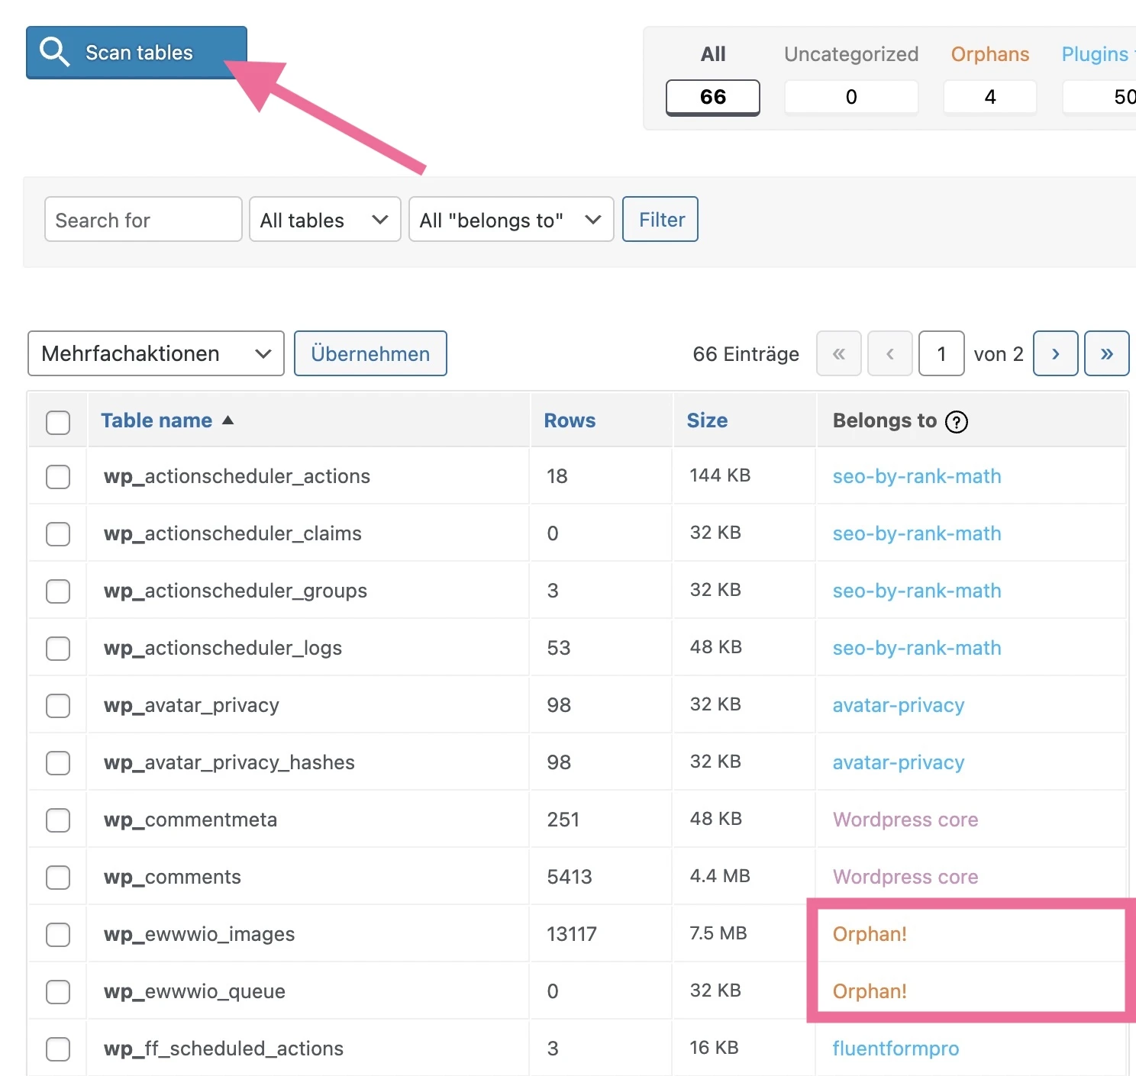Tick the wp_avatar_privacy_hashes checkbox

click(58, 763)
